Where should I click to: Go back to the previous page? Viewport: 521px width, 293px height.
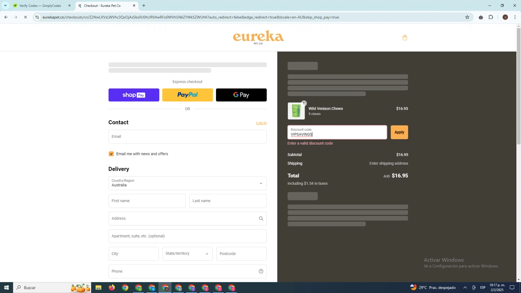(6, 17)
